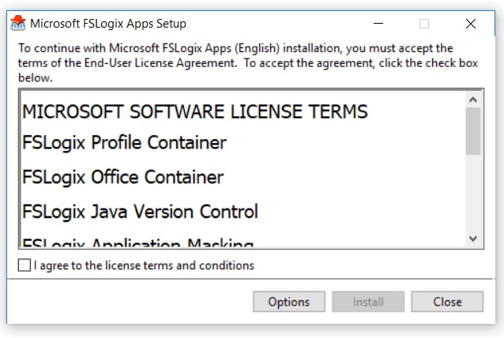Click the "MICROSOFT SOFTWARE LICENSE TERMS" heading
504x338 pixels.
[195, 111]
